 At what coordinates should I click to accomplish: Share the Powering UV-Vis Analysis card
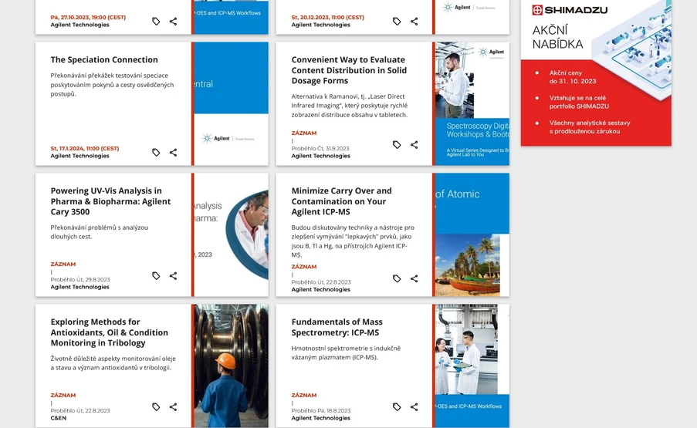[x=174, y=276]
